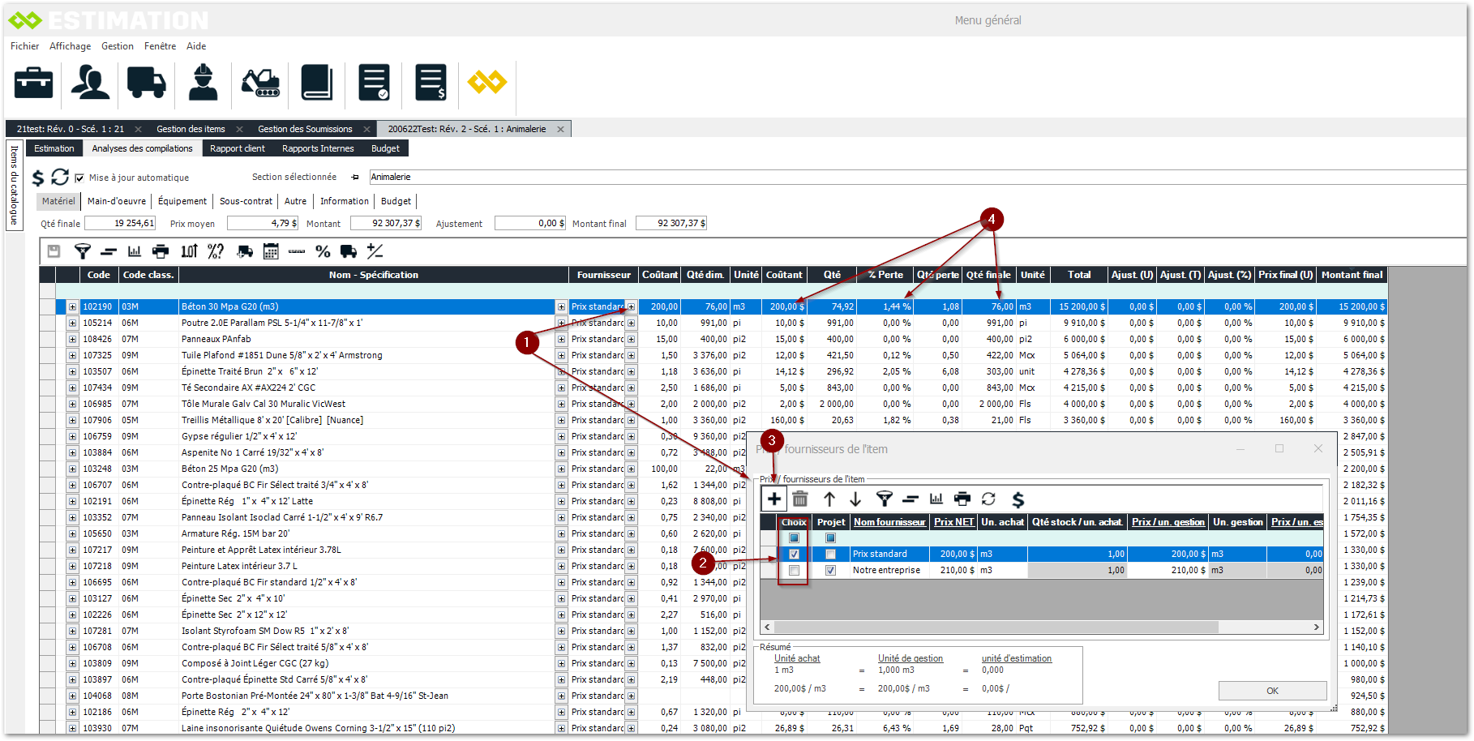The width and height of the screenshot is (1474, 741).
Task: Open the excavator equipment icon
Action: coord(260,83)
